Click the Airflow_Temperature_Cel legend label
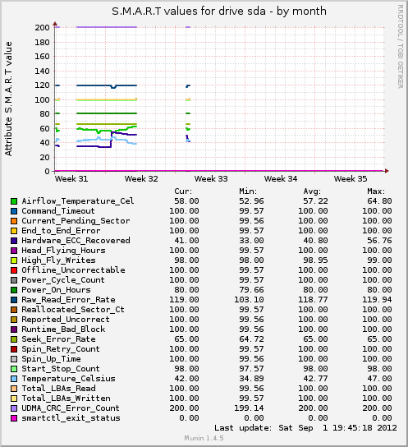 [78, 201]
